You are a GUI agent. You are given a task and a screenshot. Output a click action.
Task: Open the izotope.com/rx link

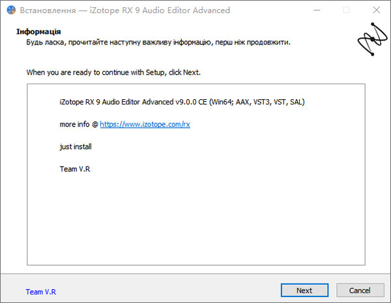(145, 124)
